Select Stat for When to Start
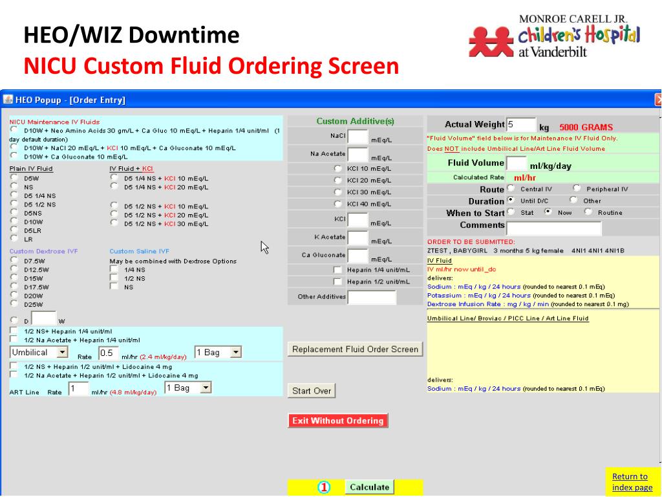Screen dimensions: 662x497 [x=511, y=212]
